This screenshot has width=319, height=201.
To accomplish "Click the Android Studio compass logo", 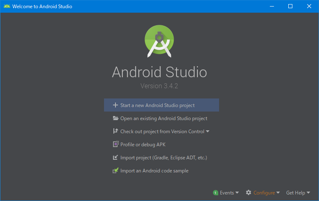I will click(x=159, y=41).
